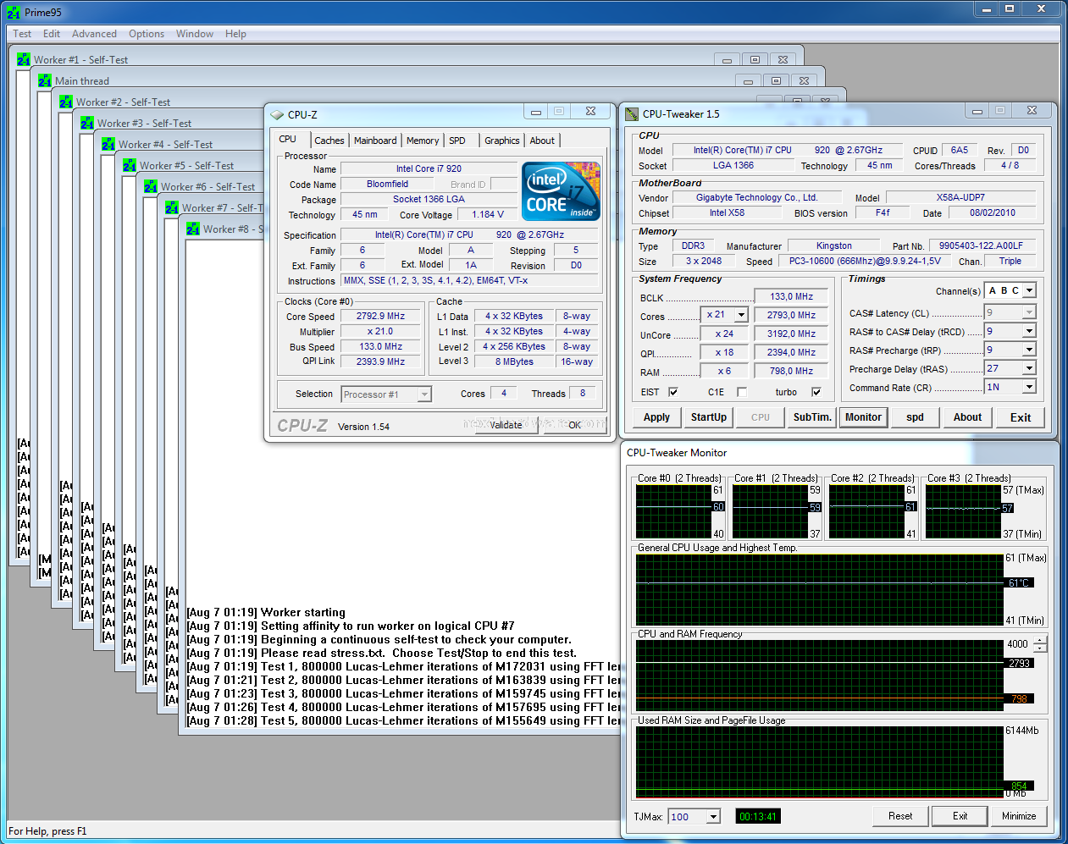Screen dimensions: 1068x844
Task: Click the UnCore multiplier x 24 field
Action: click(724, 334)
